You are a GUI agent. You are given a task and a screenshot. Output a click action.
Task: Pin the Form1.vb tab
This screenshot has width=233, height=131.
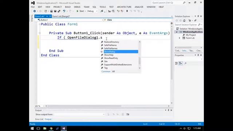click(47, 16)
